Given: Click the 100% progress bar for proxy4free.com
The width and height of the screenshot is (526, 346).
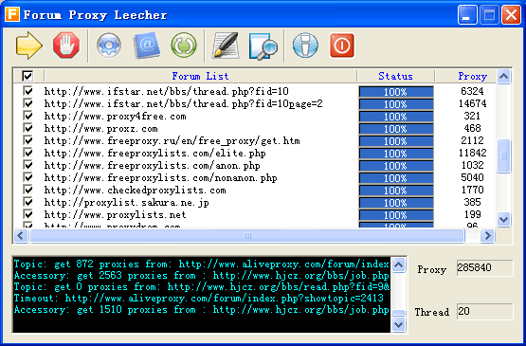Looking at the screenshot, I should 396,117.
